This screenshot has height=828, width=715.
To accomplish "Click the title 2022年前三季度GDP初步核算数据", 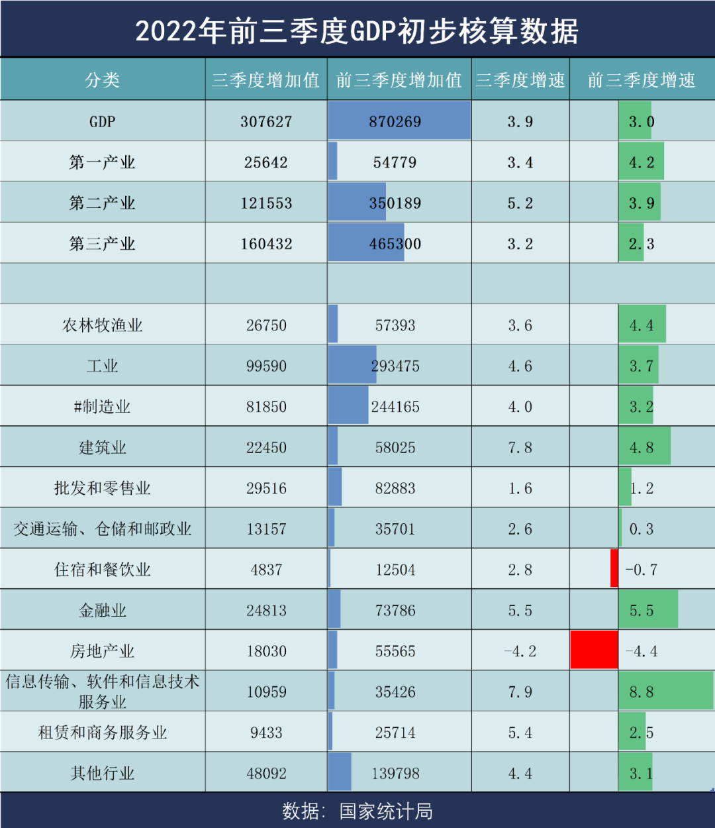I will 357,30.
